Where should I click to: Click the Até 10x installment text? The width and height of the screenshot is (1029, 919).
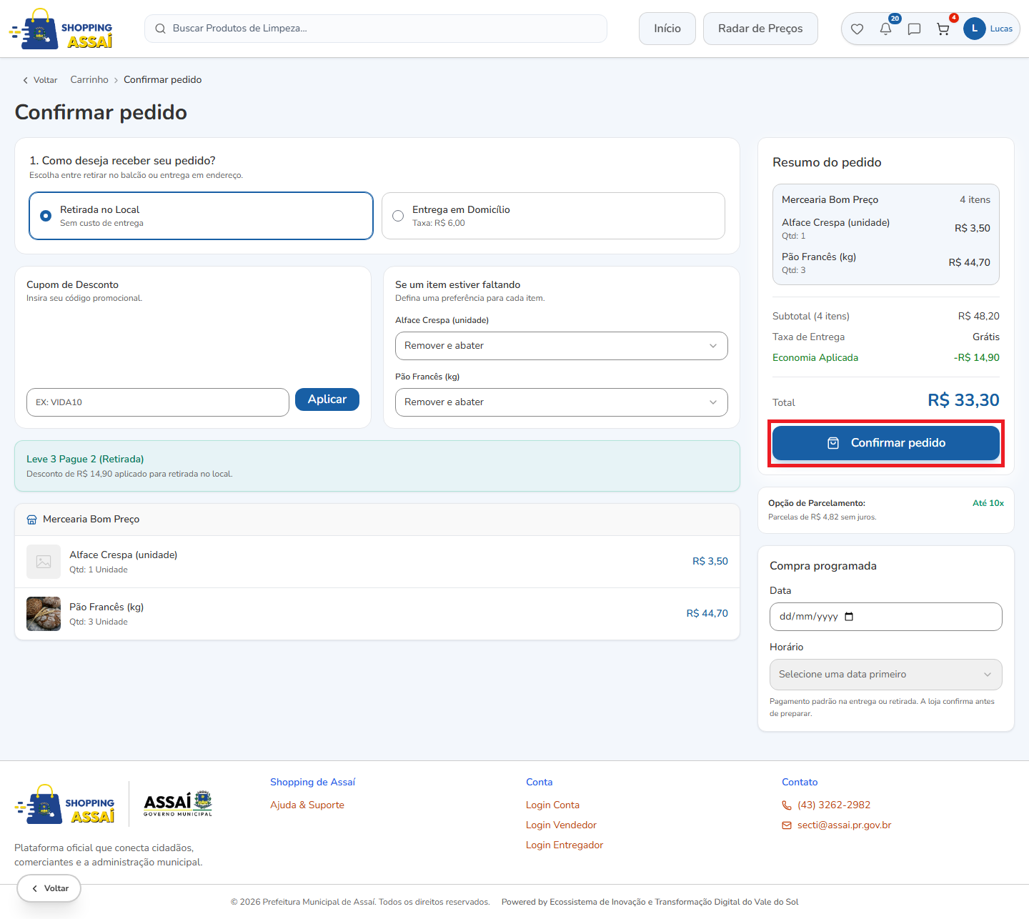click(x=988, y=503)
